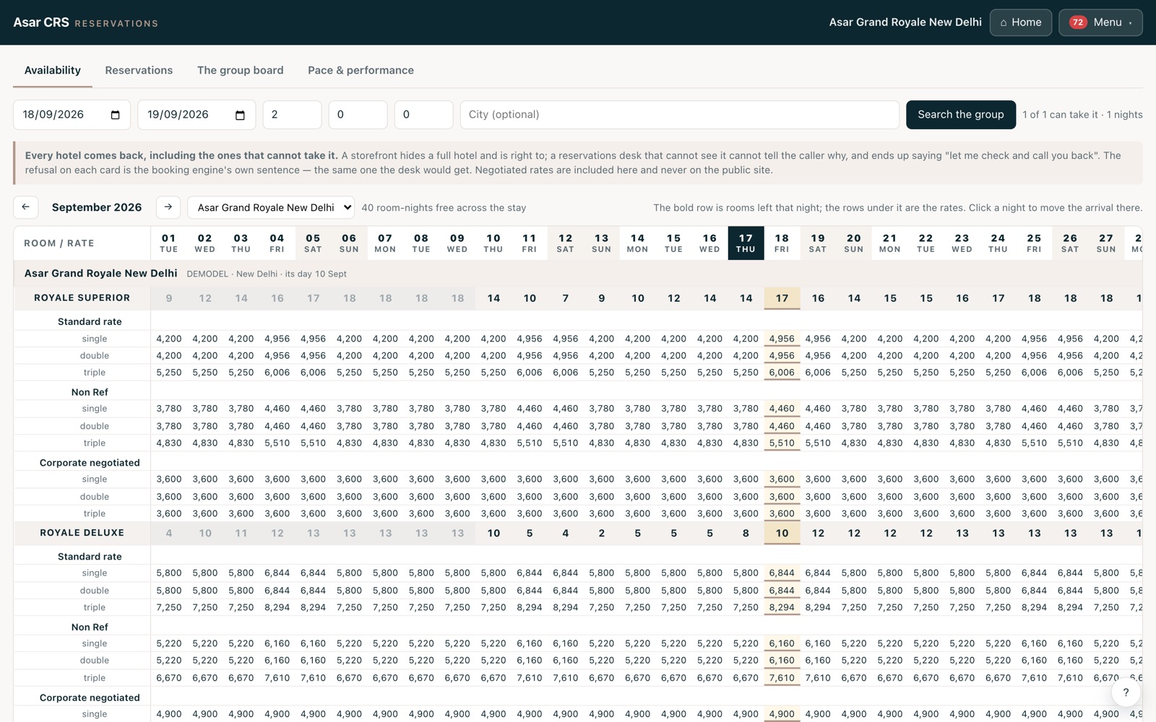This screenshot has height=722, width=1156.
Task: Go to next month arrow
Action: point(168,207)
